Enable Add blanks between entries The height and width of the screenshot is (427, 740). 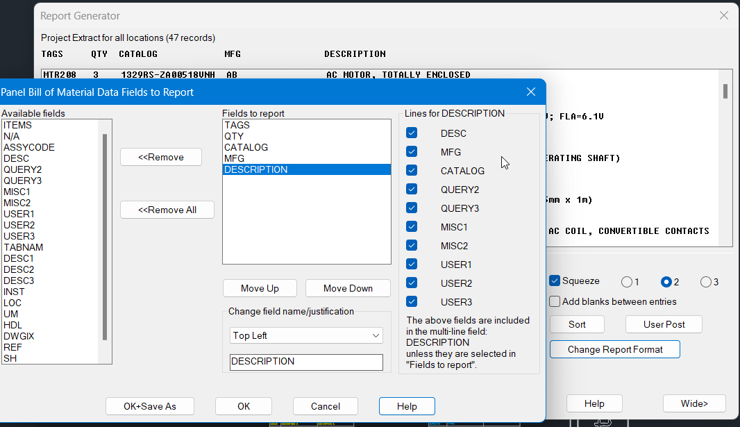pos(553,301)
